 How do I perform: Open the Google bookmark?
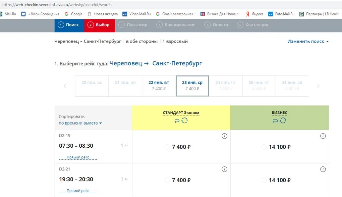tap(73, 14)
